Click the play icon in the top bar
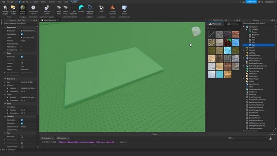 19,2
